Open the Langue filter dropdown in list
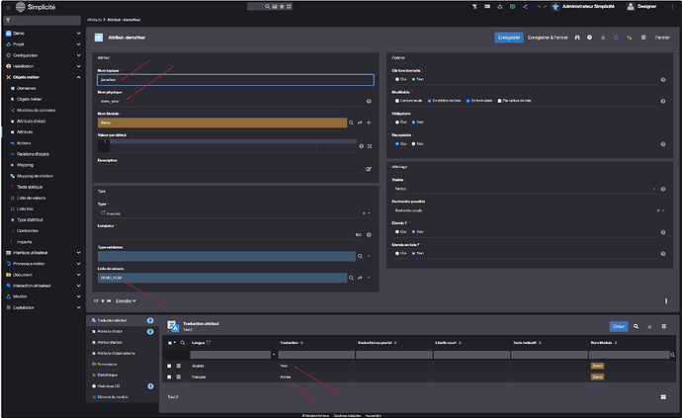 274,355
